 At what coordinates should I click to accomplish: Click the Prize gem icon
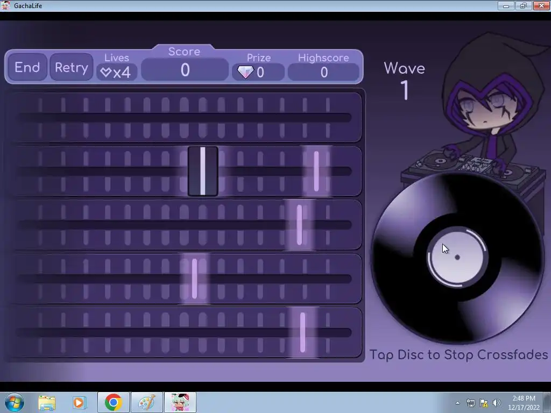pos(245,73)
